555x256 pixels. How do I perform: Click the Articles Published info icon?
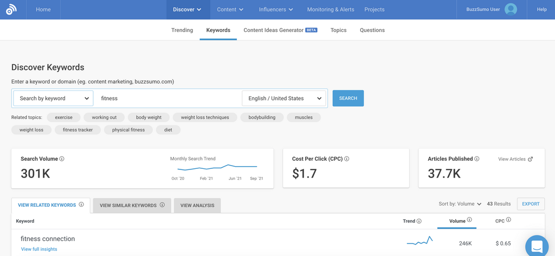click(477, 159)
